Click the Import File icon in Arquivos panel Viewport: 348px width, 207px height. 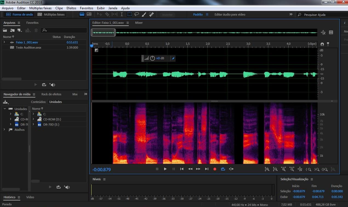click(x=12, y=30)
